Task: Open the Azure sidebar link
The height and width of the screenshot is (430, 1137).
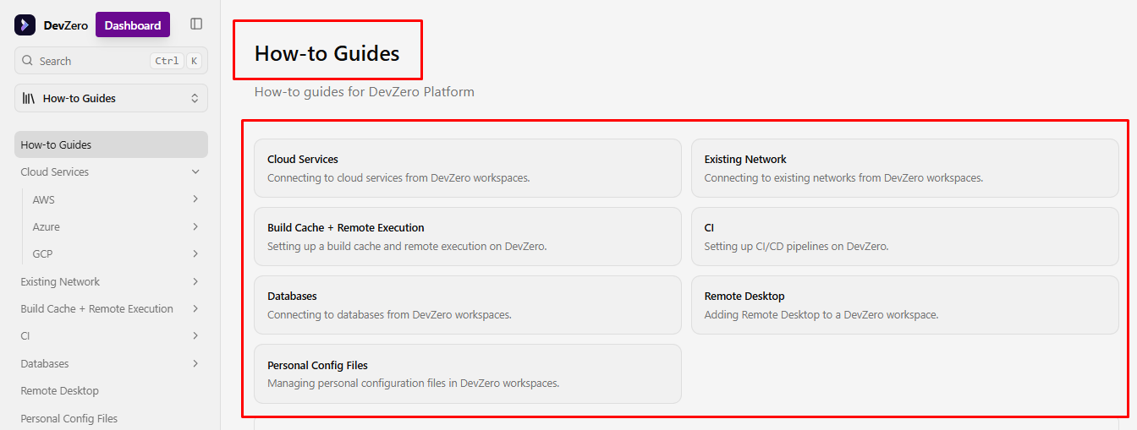Action: 47,227
